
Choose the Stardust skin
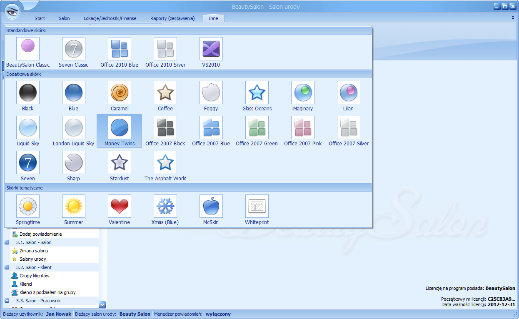(120, 166)
